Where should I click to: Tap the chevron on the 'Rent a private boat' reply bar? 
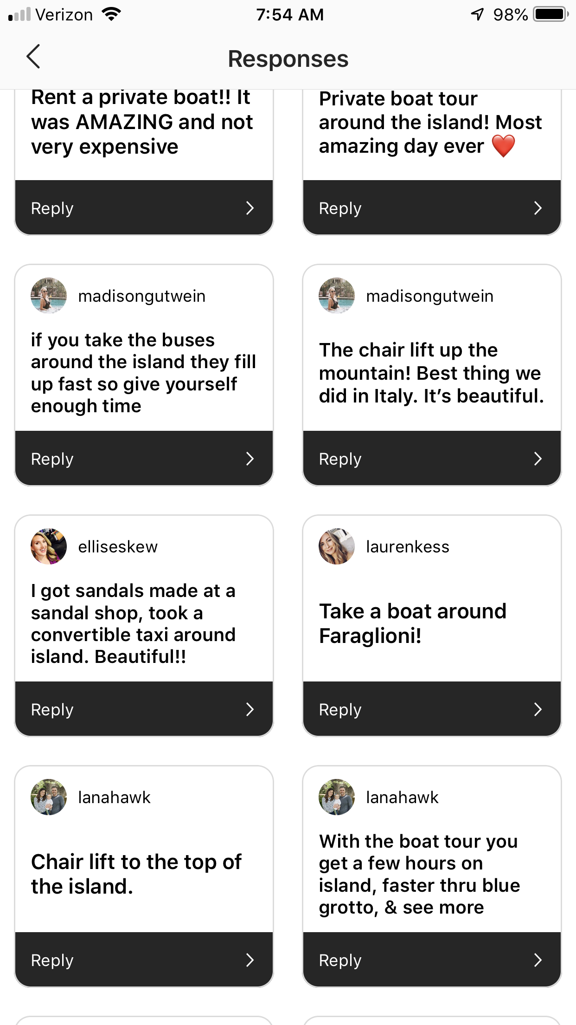tap(250, 208)
